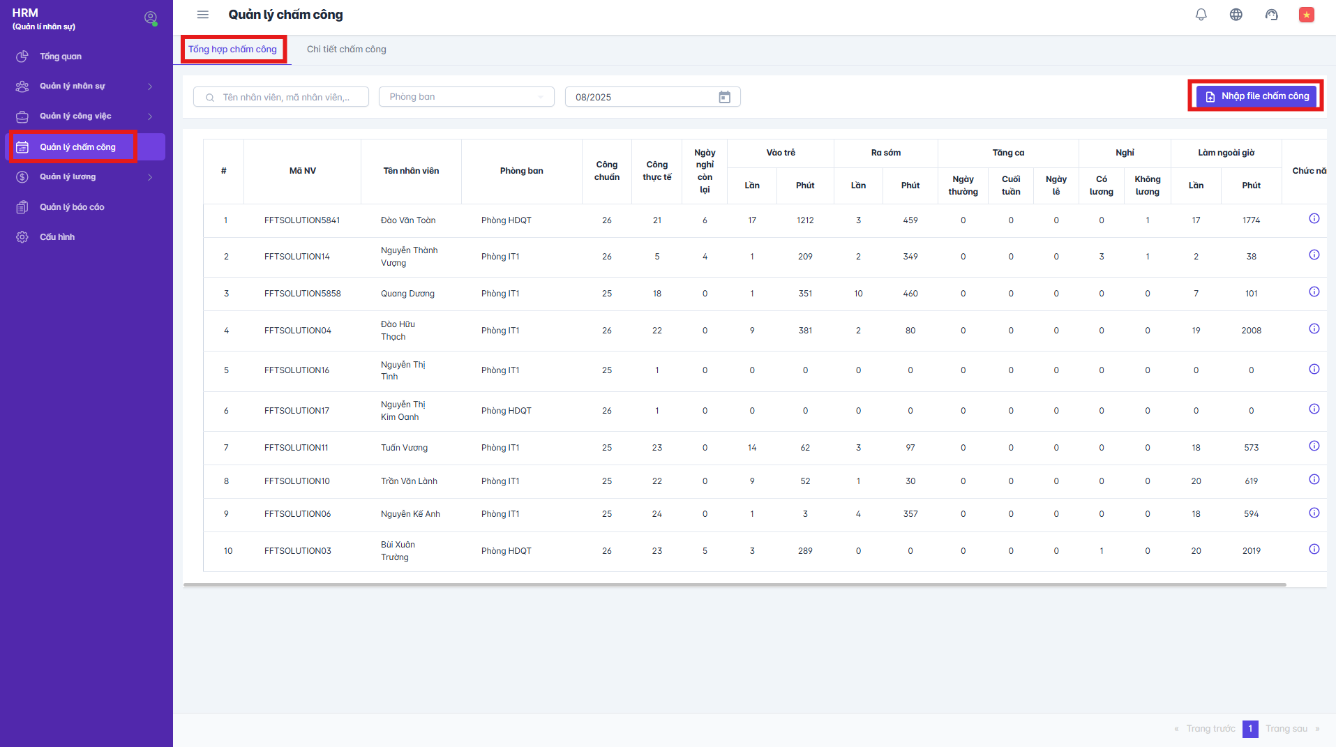Go to Trang sau page link
The height and width of the screenshot is (747, 1336).
pyautogui.click(x=1286, y=729)
